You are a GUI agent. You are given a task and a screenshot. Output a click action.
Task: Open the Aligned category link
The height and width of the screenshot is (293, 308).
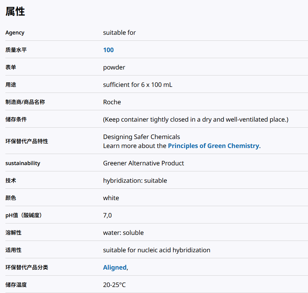[115, 268]
